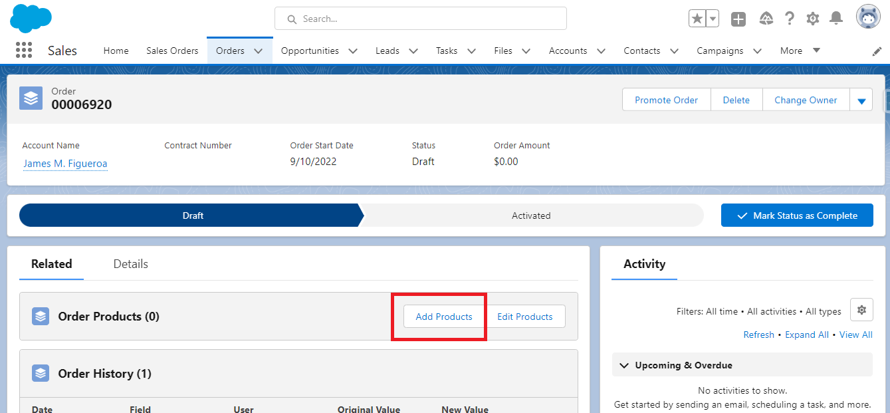Screen dimensions: 890x413
Task: Open the Opportunities tab
Action: coord(310,51)
